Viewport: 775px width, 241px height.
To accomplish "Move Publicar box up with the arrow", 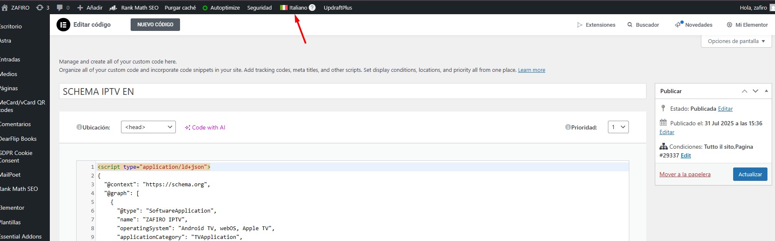I will 744,91.
